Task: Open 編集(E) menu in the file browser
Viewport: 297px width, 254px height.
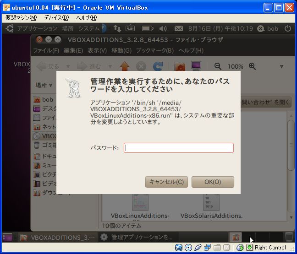Action: tap(73, 50)
